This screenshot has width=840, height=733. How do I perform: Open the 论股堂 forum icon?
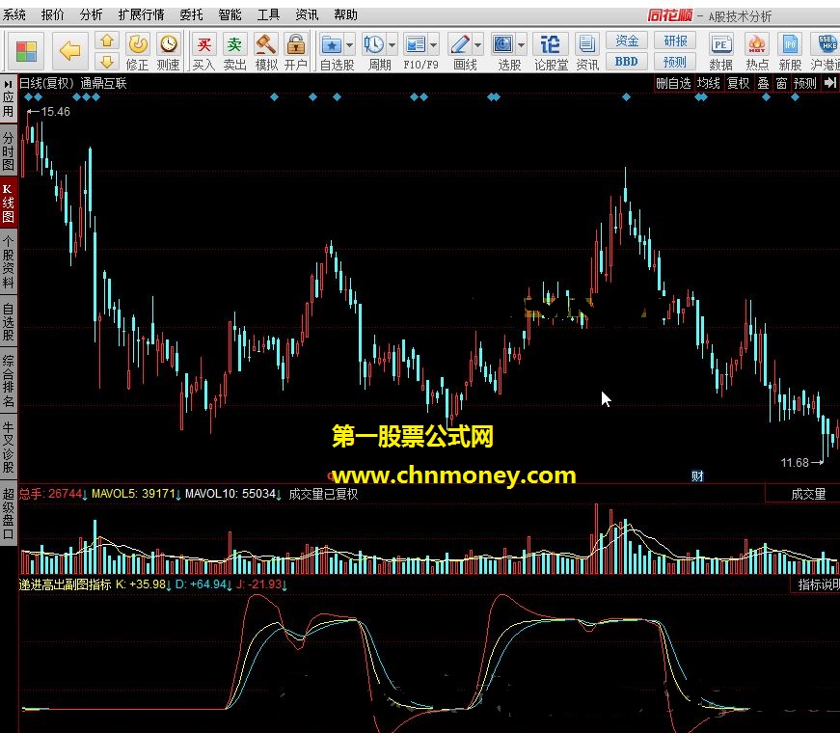pos(551,44)
